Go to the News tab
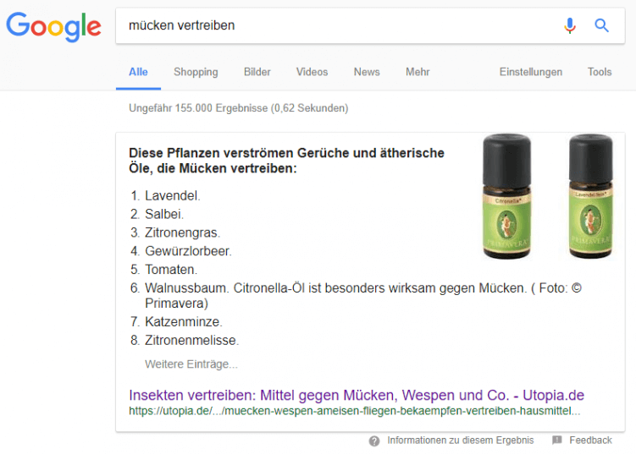Screen dimensions: 636x454 click(x=367, y=72)
